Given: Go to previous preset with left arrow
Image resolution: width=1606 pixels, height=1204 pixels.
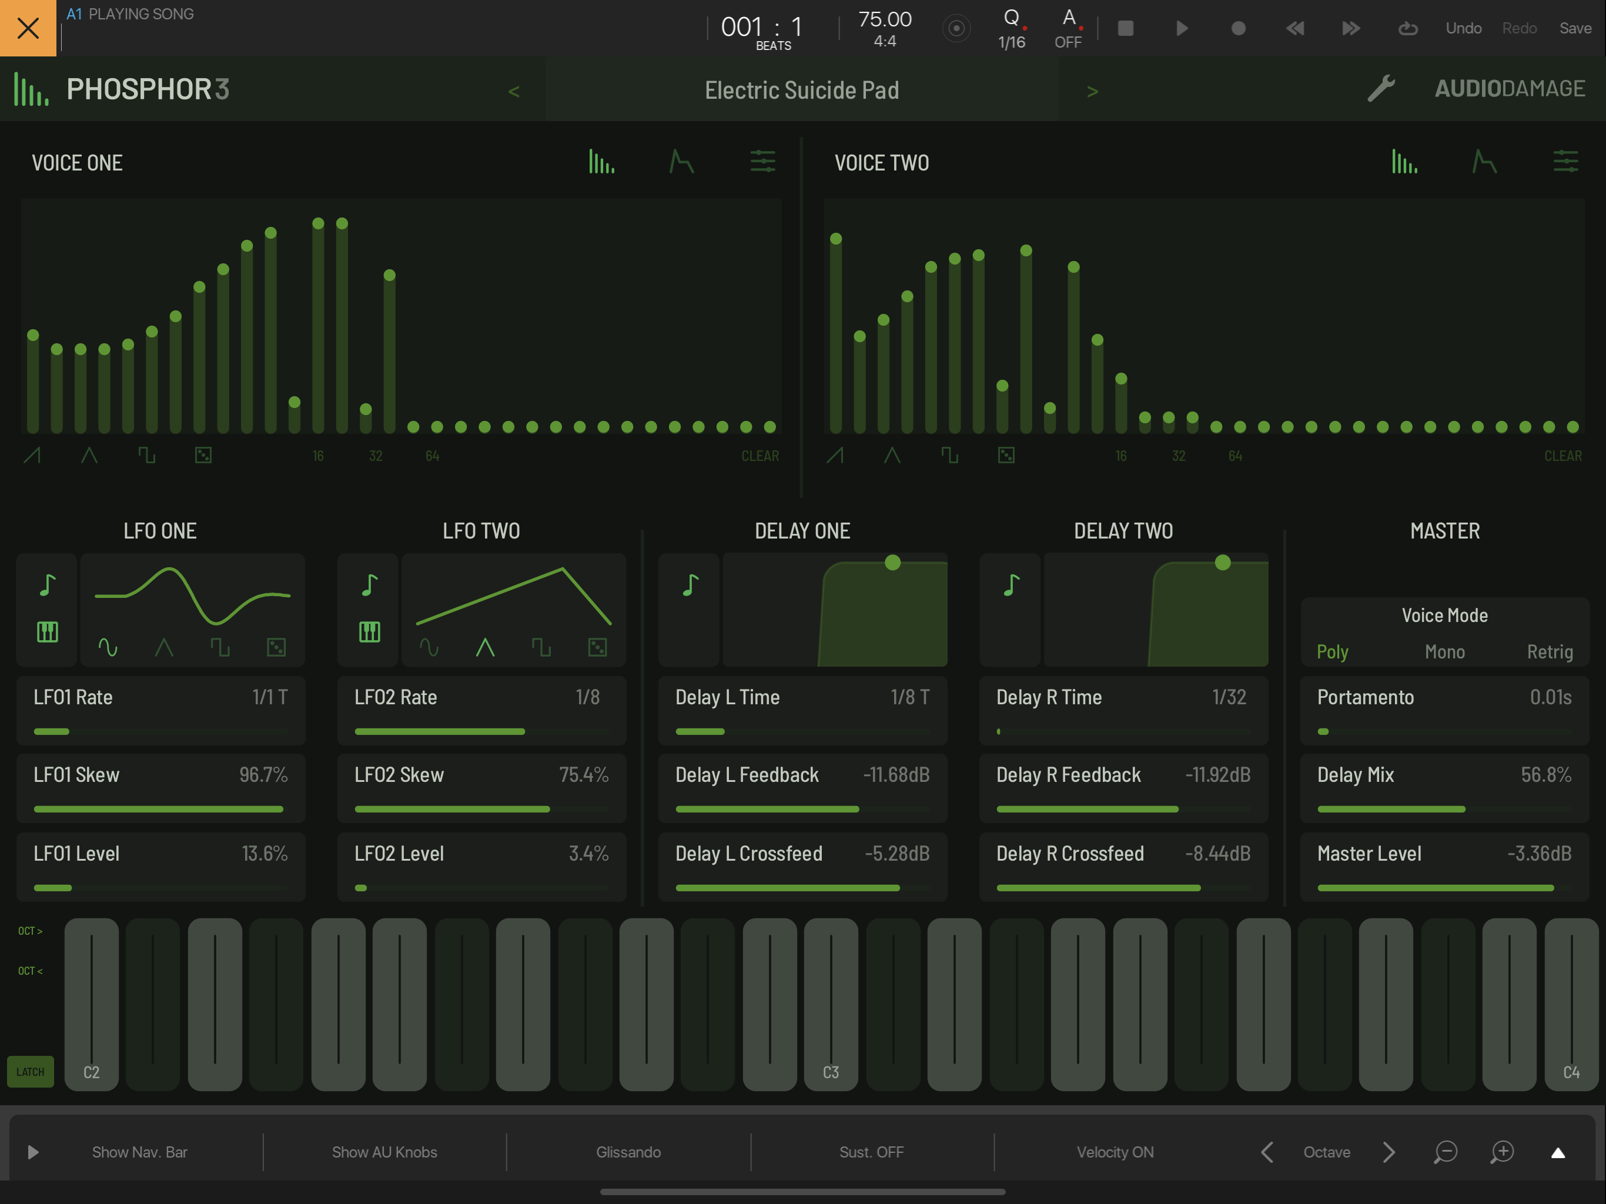Looking at the screenshot, I should [x=514, y=92].
